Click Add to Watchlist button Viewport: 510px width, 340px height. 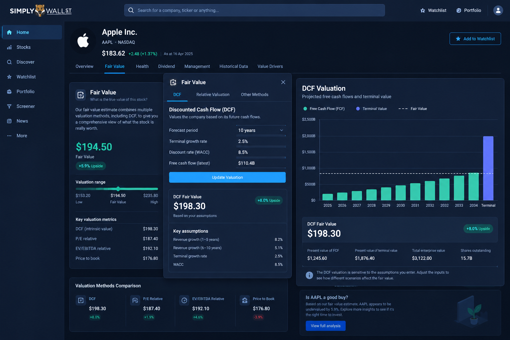tap(475, 39)
